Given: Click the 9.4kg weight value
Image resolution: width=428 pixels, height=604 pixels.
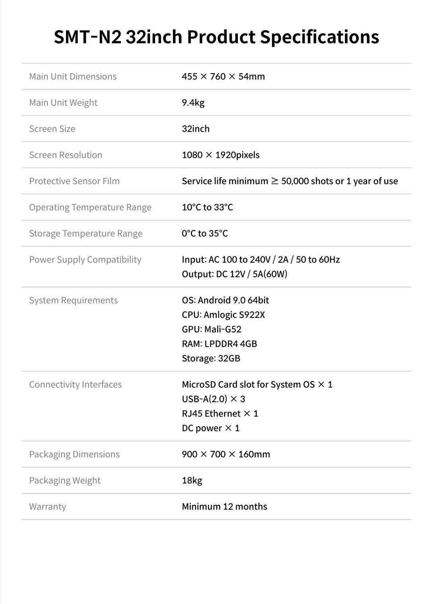Looking at the screenshot, I should (x=193, y=103).
